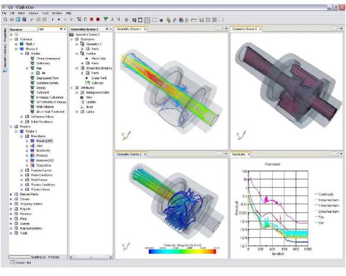Click the Streamline Stream displayer icon
Viewport: 346px width, 276px height.
[x=82, y=68]
